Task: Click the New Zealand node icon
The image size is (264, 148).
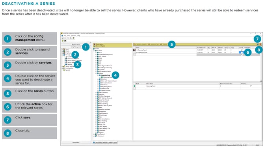Action: click(96, 134)
